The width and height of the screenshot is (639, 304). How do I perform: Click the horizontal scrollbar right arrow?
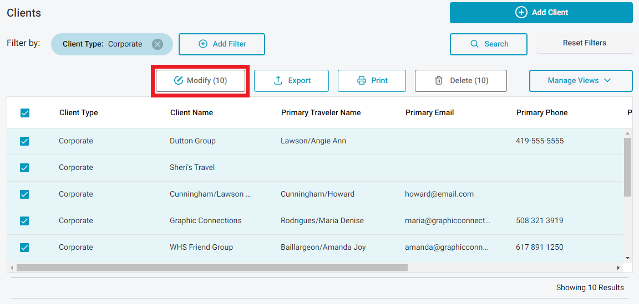(618, 268)
